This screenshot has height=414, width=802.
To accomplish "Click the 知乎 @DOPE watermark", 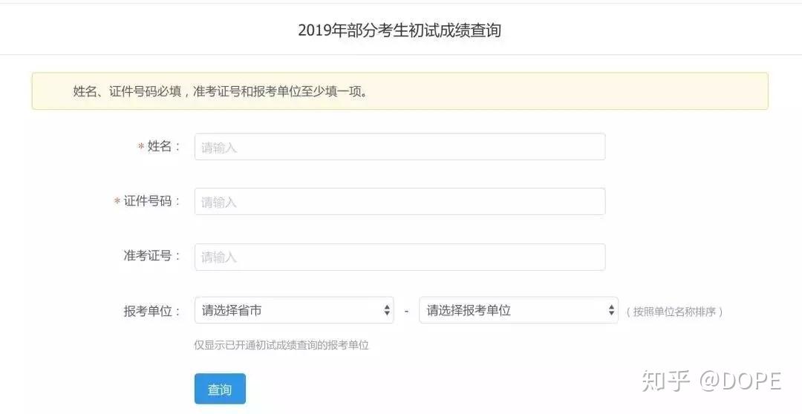I will coord(711,381).
